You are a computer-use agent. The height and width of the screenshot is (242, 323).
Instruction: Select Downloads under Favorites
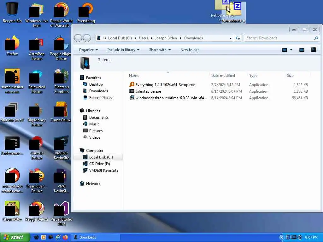pyautogui.click(x=98, y=91)
